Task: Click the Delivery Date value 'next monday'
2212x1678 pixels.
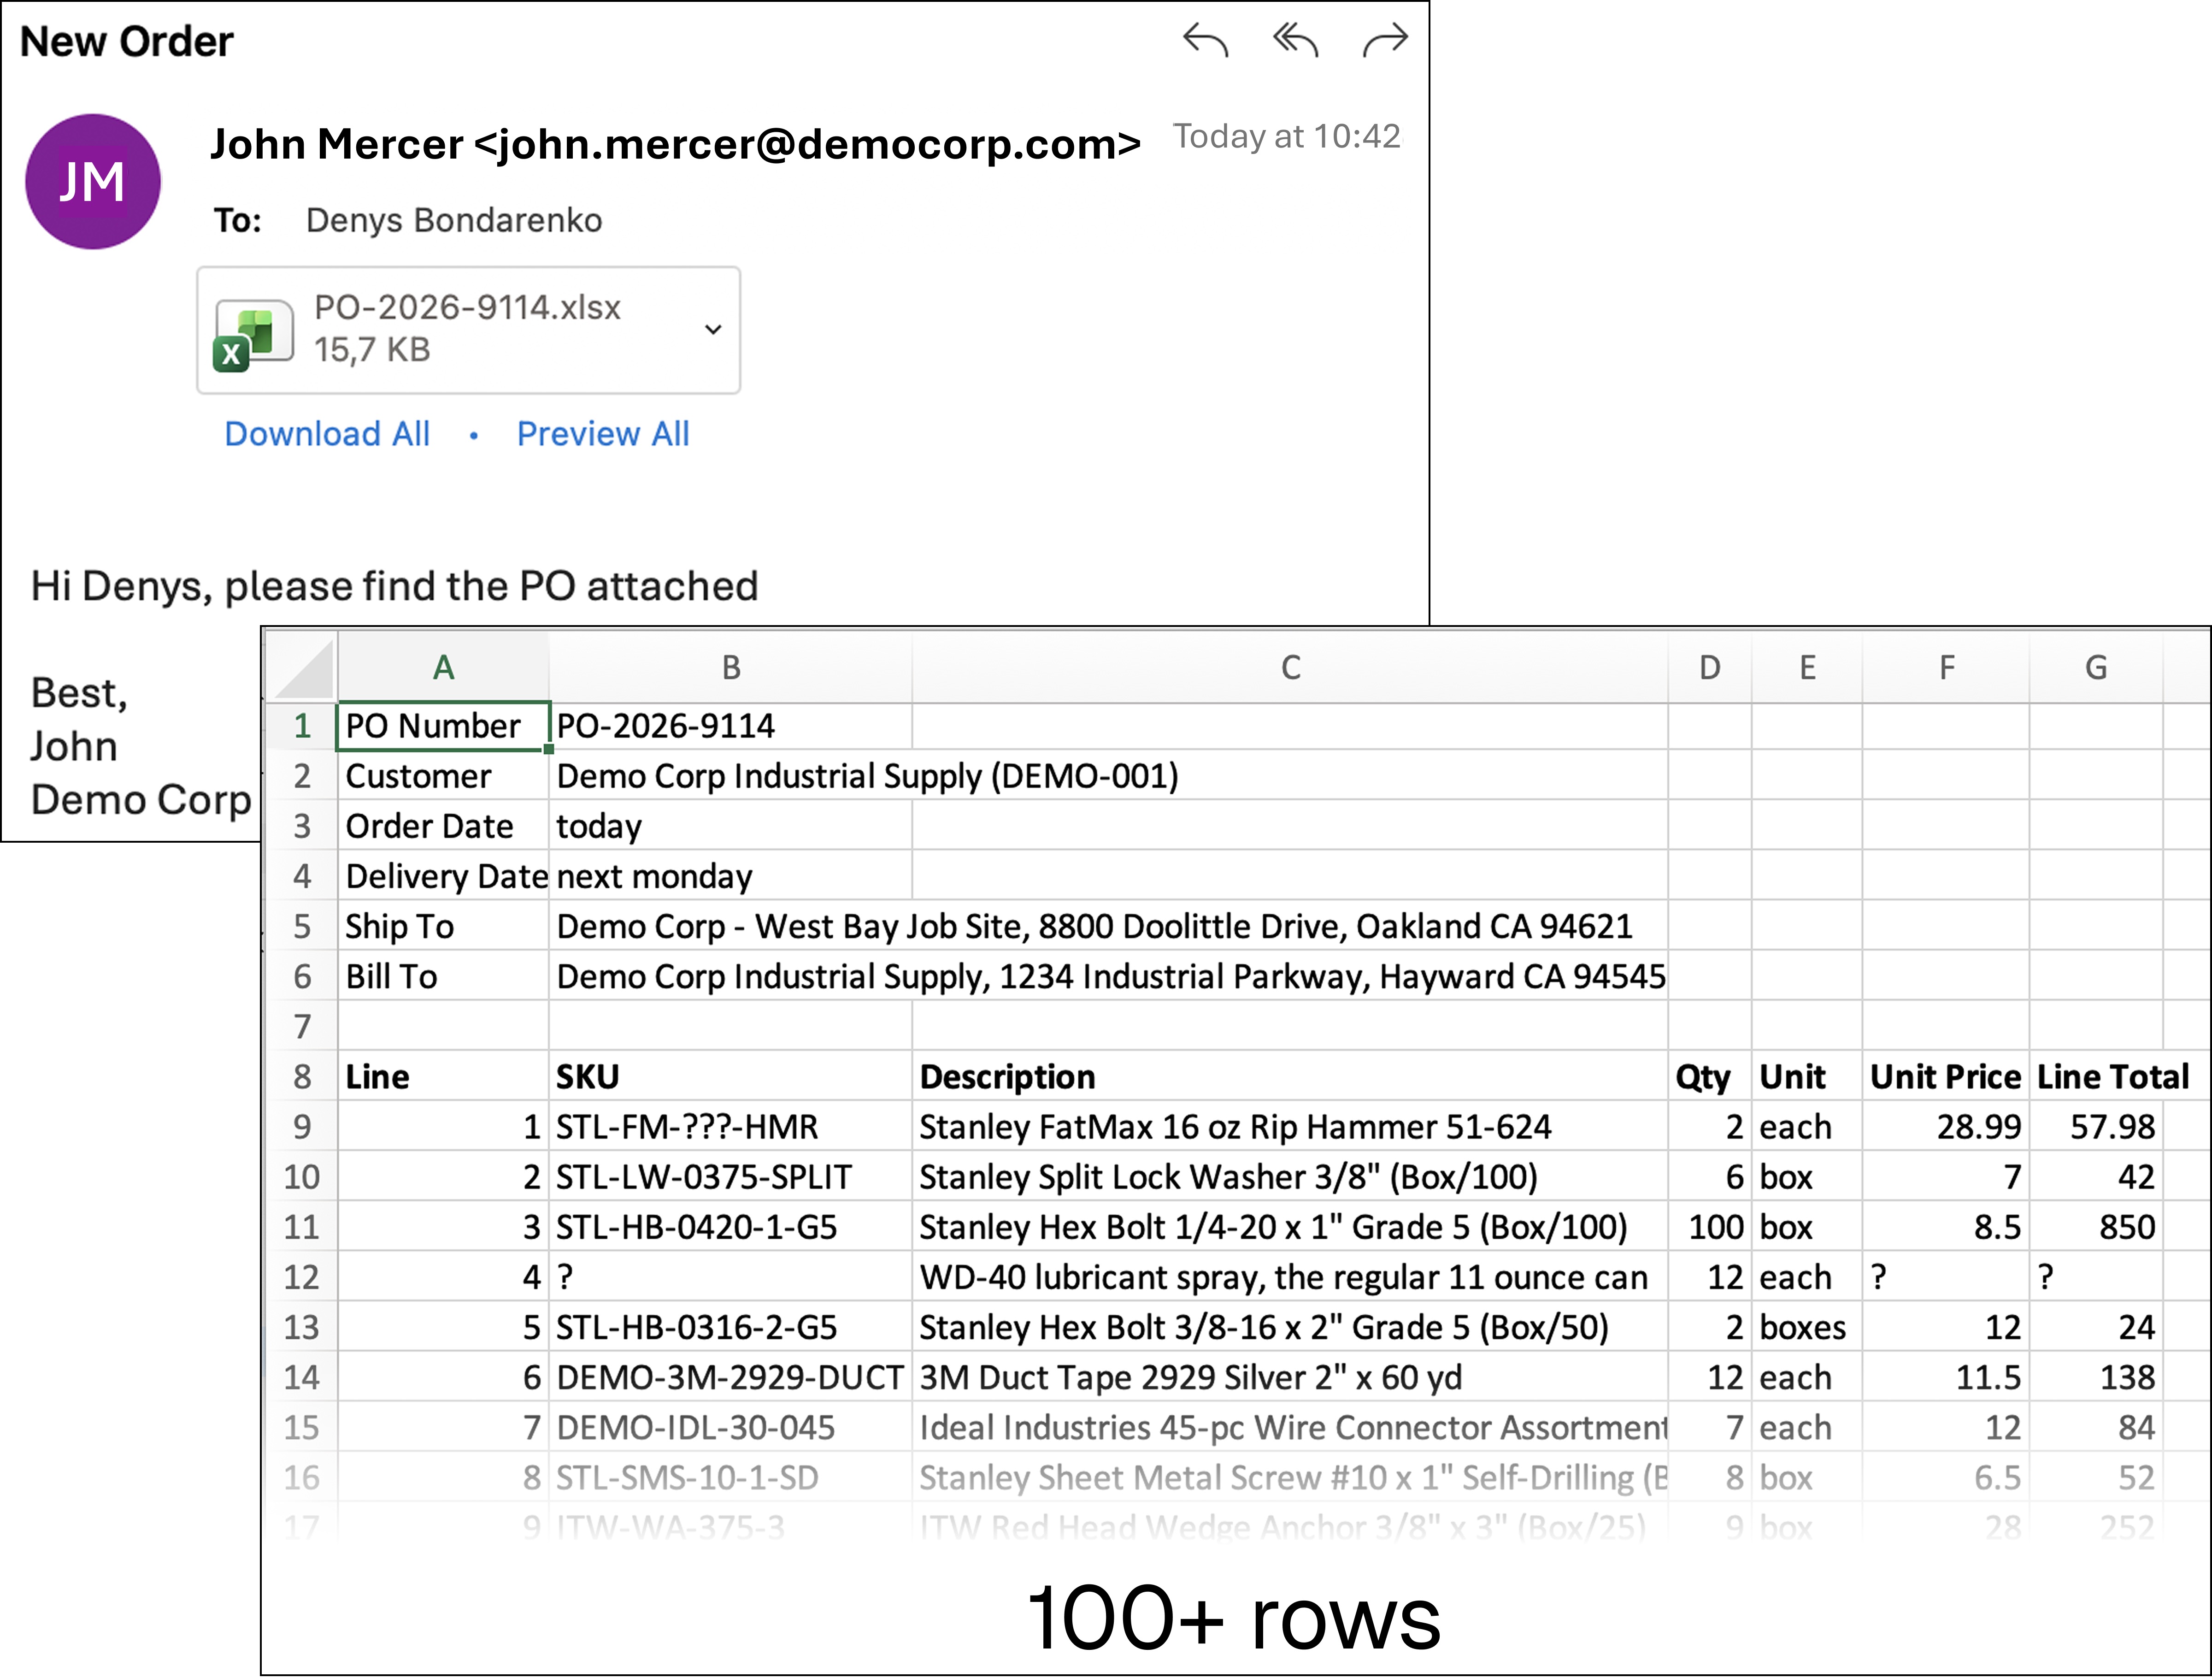Action: click(x=731, y=876)
